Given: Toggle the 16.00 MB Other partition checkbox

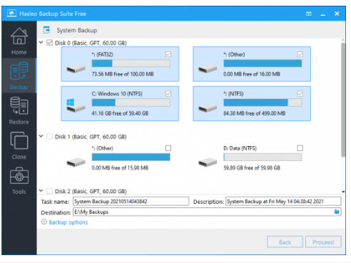Looking at the screenshot, I should point(300,54).
